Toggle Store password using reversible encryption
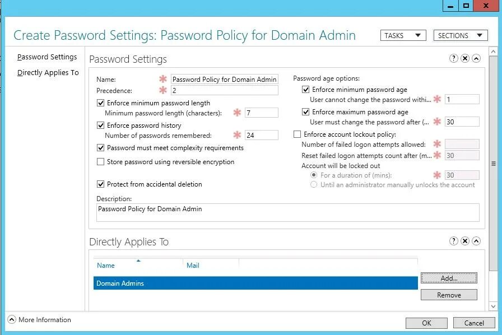Image resolution: width=502 pixels, height=335 pixels. coord(101,162)
